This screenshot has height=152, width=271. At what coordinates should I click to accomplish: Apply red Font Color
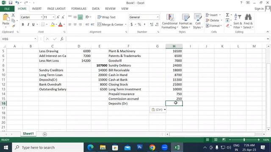60,24
